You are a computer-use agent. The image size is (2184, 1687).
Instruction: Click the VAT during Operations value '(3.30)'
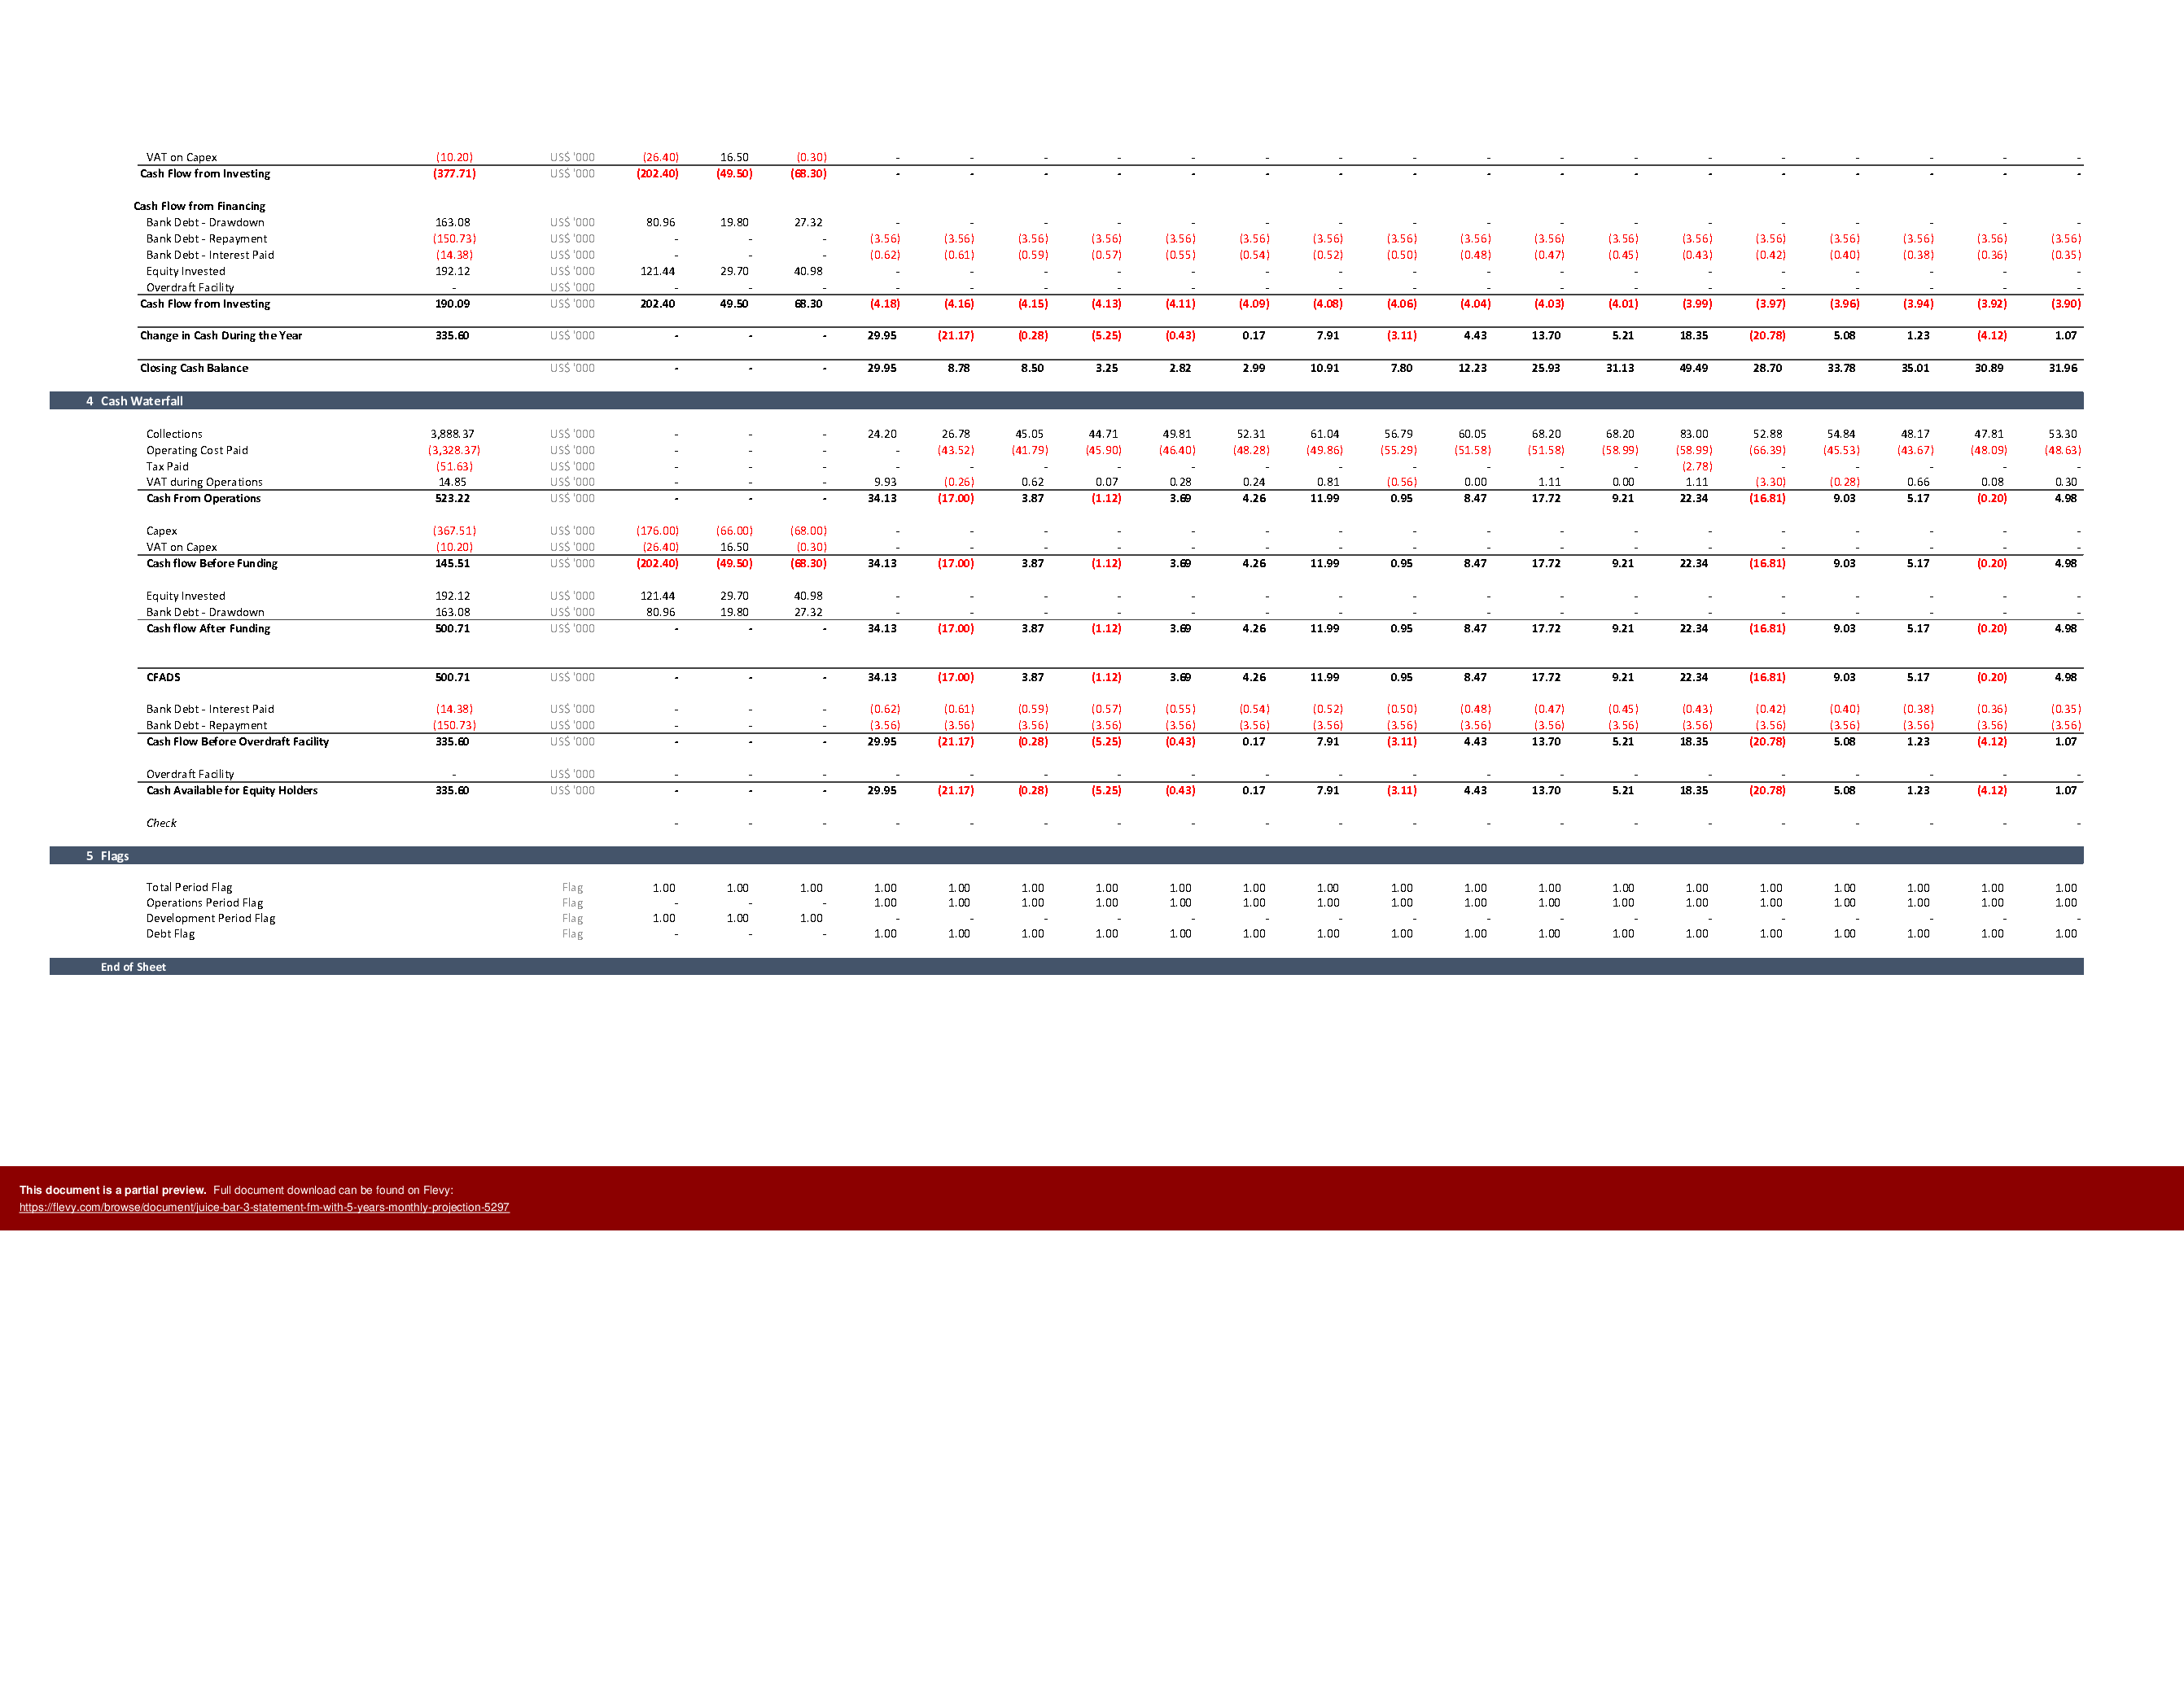[1770, 482]
